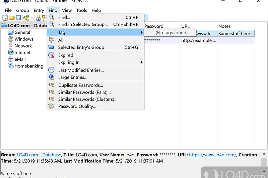
Task: Click keys icon beside Duplicate Passwords
Action: click(51, 85)
